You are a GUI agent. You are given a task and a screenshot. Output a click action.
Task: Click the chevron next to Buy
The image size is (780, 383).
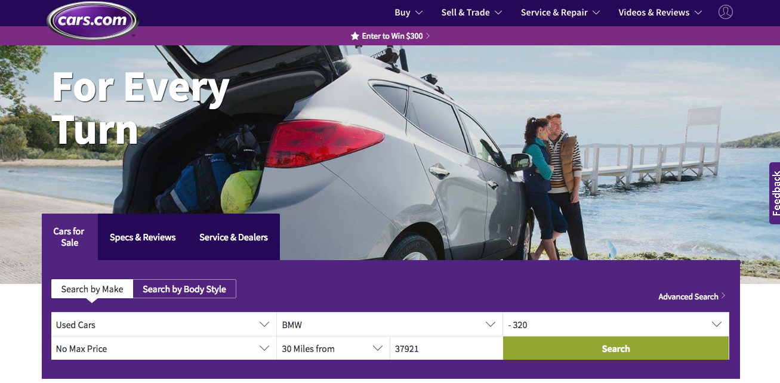point(419,13)
